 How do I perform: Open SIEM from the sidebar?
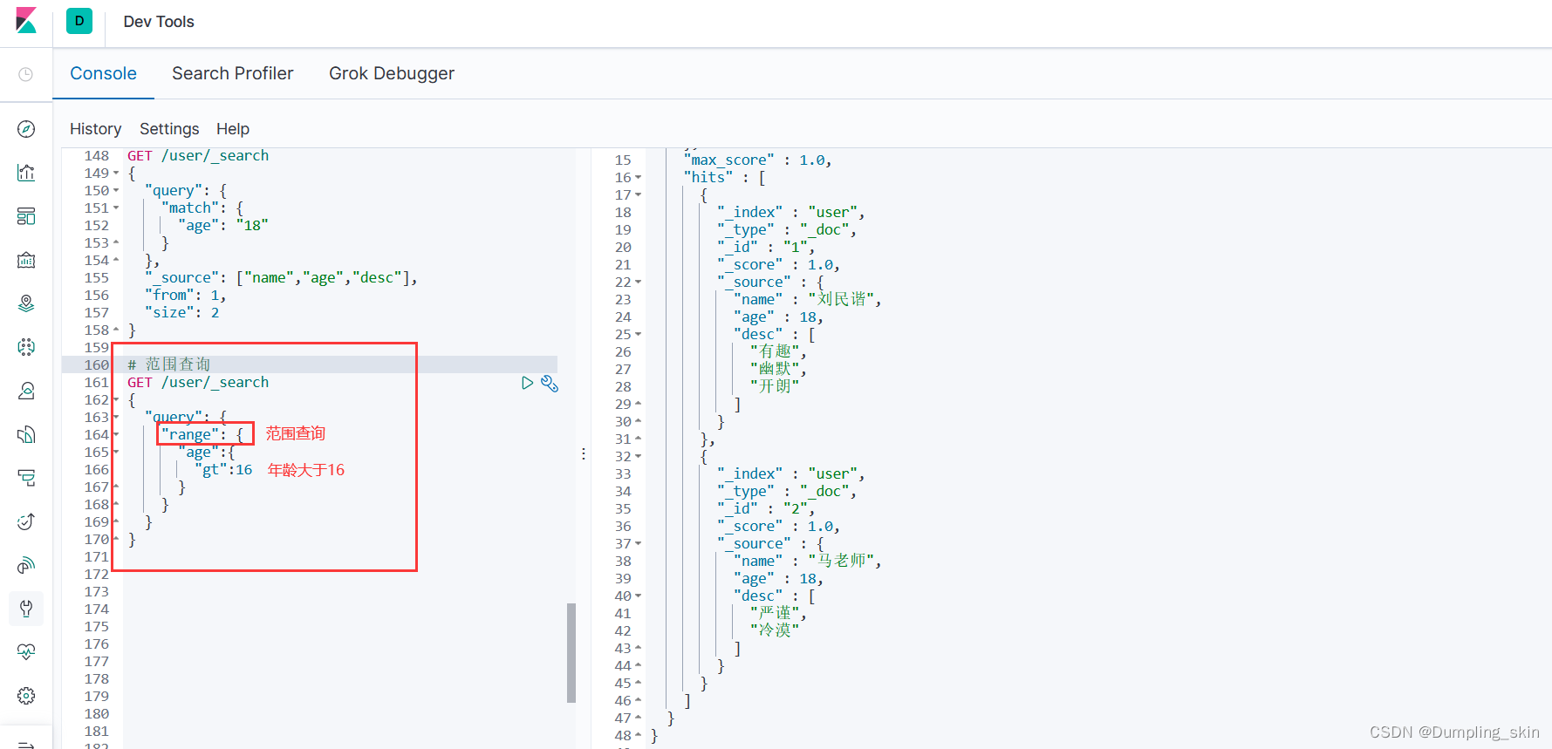click(26, 565)
